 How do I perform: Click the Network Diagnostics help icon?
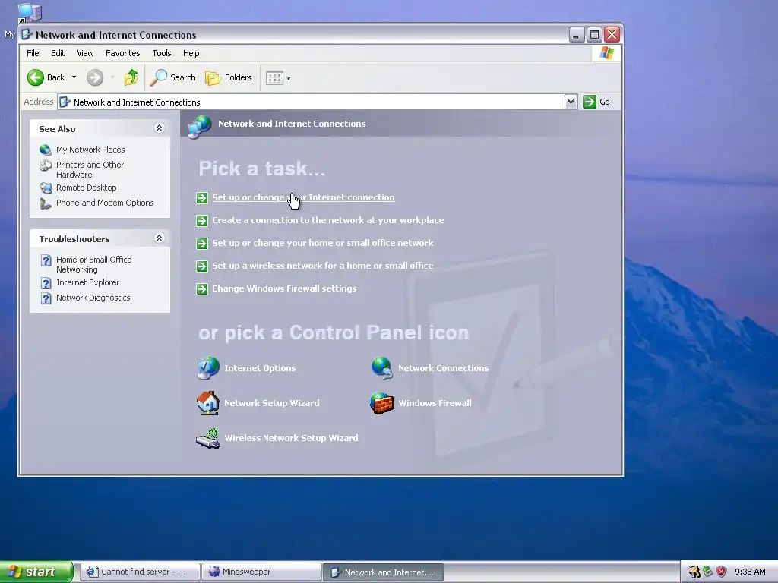click(46, 298)
